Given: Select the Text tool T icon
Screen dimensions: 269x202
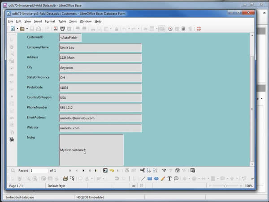Looking at the screenshot, I should coord(169,179).
